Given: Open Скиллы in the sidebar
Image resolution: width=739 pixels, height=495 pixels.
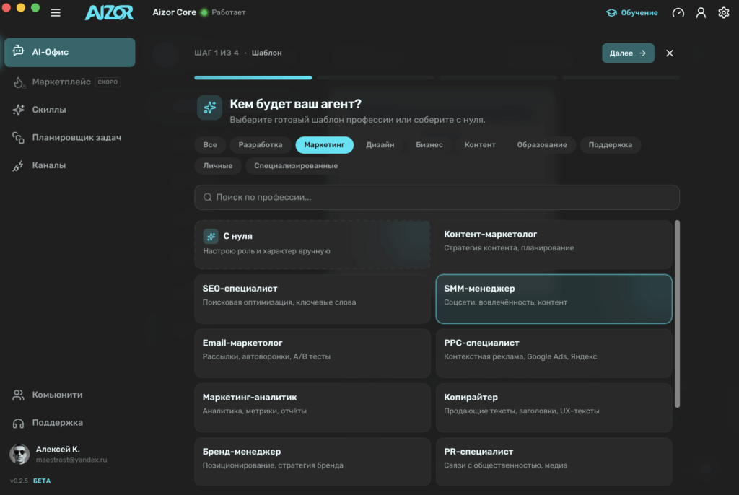Looking at the screenshot, I should tap(70, 110).
